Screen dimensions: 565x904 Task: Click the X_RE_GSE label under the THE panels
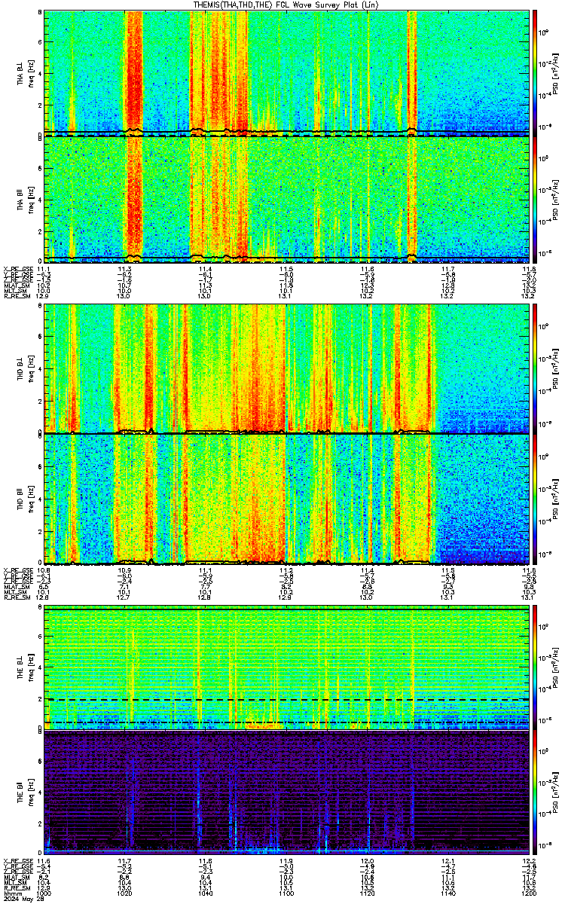tap(17, 860)
